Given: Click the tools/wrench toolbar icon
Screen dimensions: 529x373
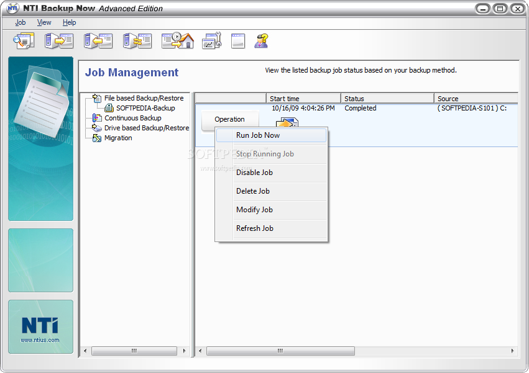Looking at the screenshot, I should pos(212,41).
